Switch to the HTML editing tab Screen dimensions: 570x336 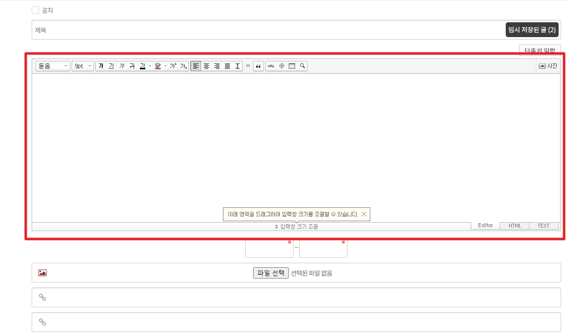(x=515, y=226)
